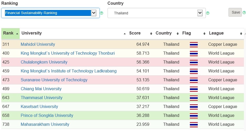Image resolution: width=246 pixels, height=131 pixels.
Task: Select score value 36.288
Action: tap(143, 116)
